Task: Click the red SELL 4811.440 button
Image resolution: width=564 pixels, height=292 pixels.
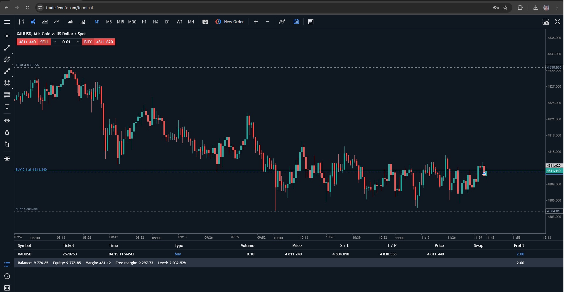Action: tap(33, 42)
